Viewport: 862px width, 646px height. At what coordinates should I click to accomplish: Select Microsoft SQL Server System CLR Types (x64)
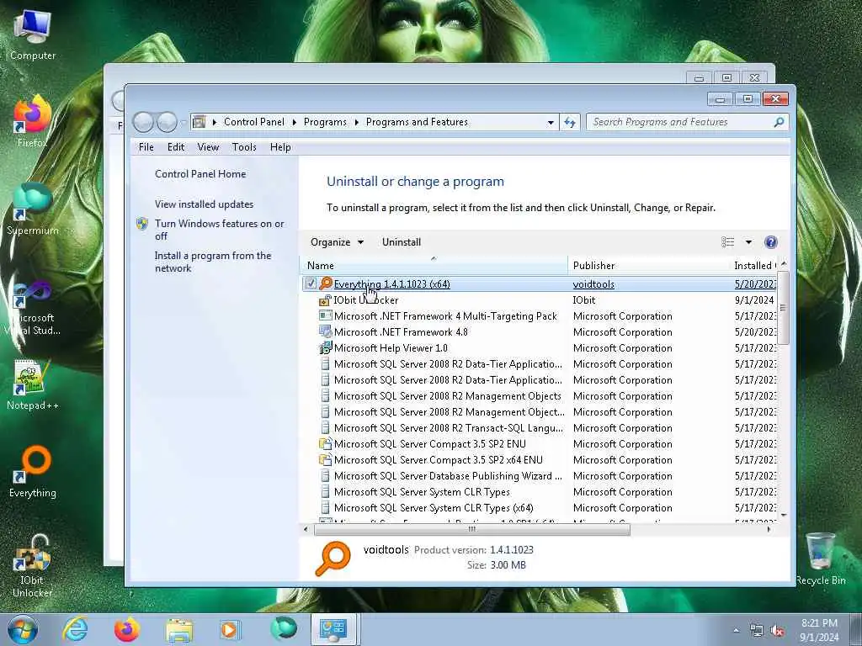539,507
